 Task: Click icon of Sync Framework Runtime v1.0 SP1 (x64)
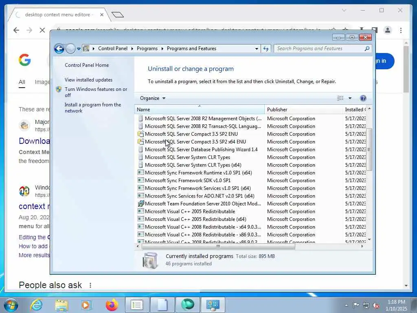pos(140,172)
